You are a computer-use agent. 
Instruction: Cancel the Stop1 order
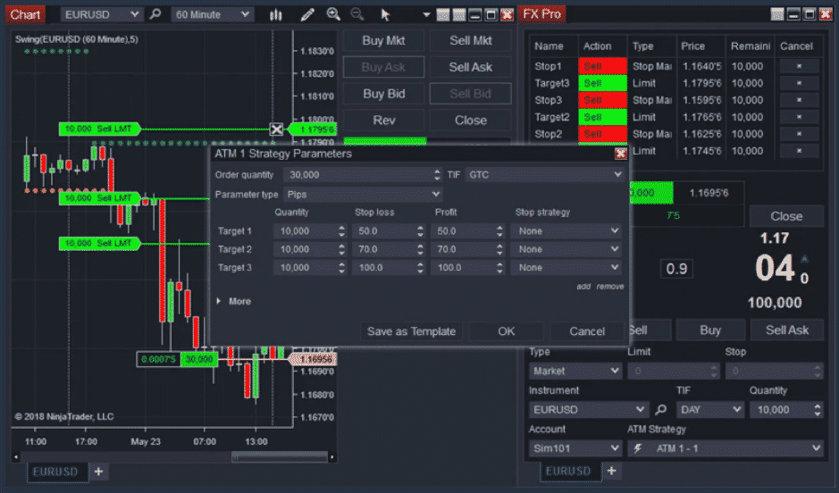(x=799, y=66)
